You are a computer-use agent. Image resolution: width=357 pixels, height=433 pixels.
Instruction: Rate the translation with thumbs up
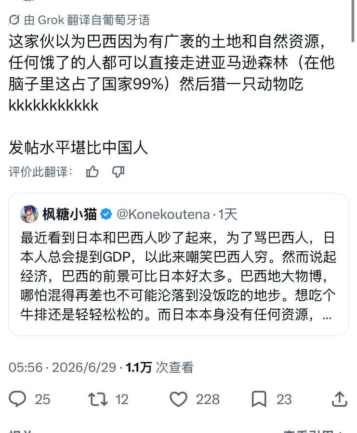coord(92,172)
